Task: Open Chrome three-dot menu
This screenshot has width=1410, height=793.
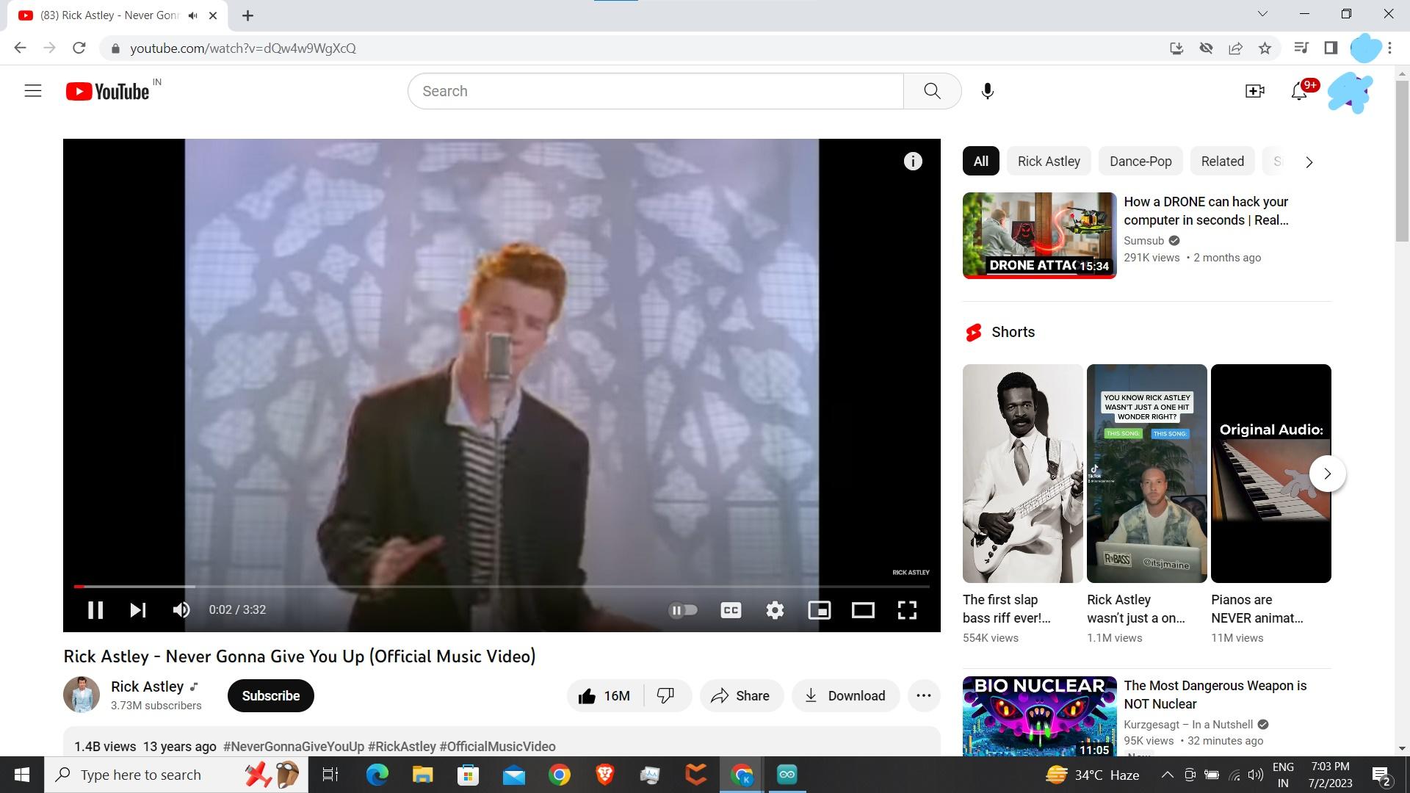Action: [x=1390, y=48]
